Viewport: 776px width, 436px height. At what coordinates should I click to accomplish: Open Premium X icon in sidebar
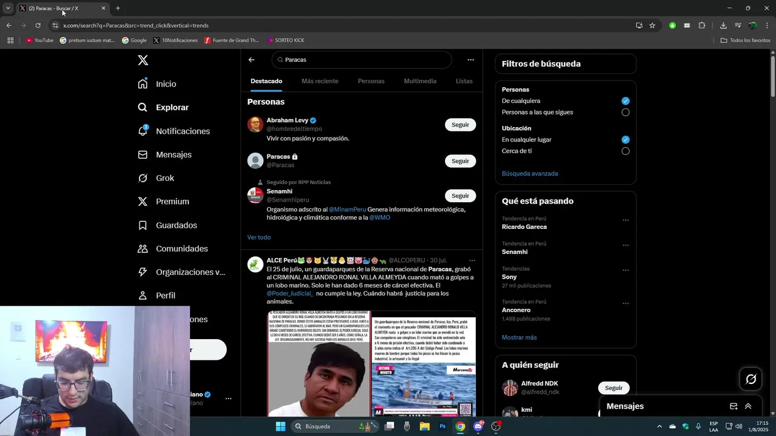click(x=143, y=202)
